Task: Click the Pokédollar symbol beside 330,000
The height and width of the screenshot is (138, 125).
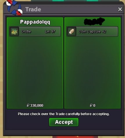Action: [28, 105]
